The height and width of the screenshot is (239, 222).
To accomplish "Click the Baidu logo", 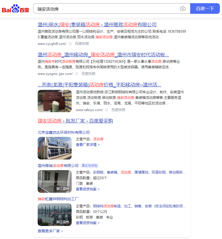I will (16, 9).
